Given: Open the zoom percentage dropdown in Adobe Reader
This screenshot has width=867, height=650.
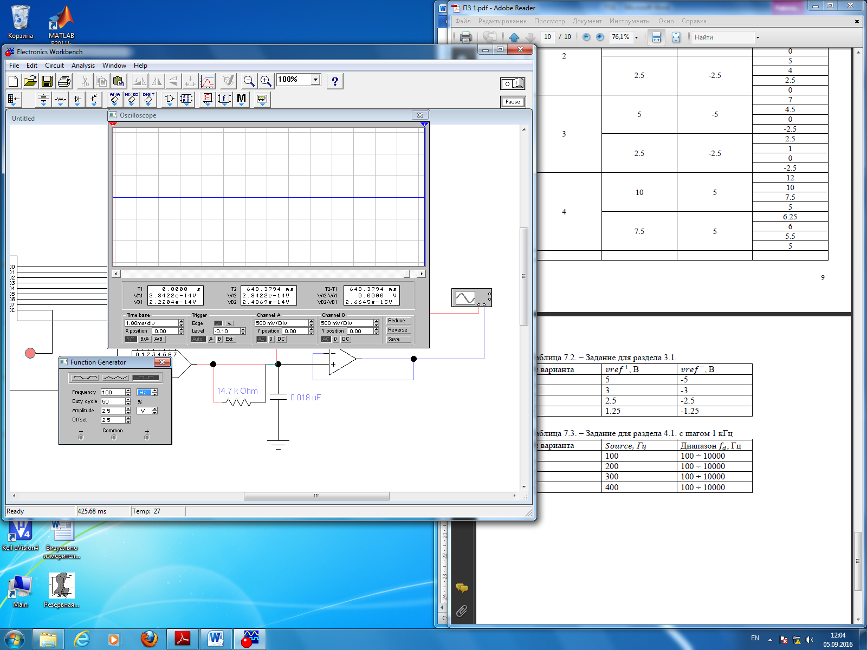Looking at the screenshot, I should pyautogui.click(x=637, y=37).
